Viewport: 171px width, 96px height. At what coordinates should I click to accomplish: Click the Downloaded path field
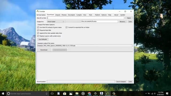(x=81, y=82)
